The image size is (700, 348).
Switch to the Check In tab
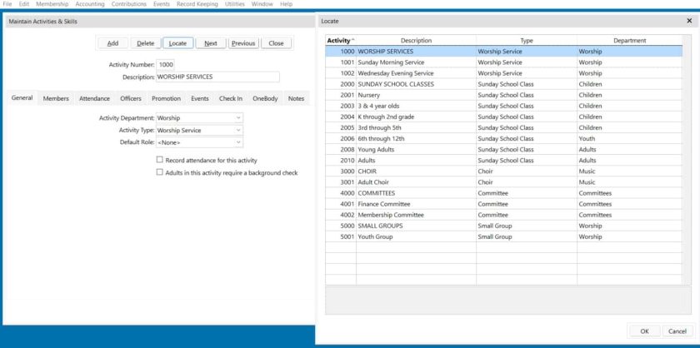click(231, 98)
